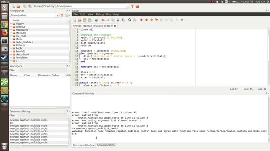Open a file from editor toolbar

pos(80,20)
